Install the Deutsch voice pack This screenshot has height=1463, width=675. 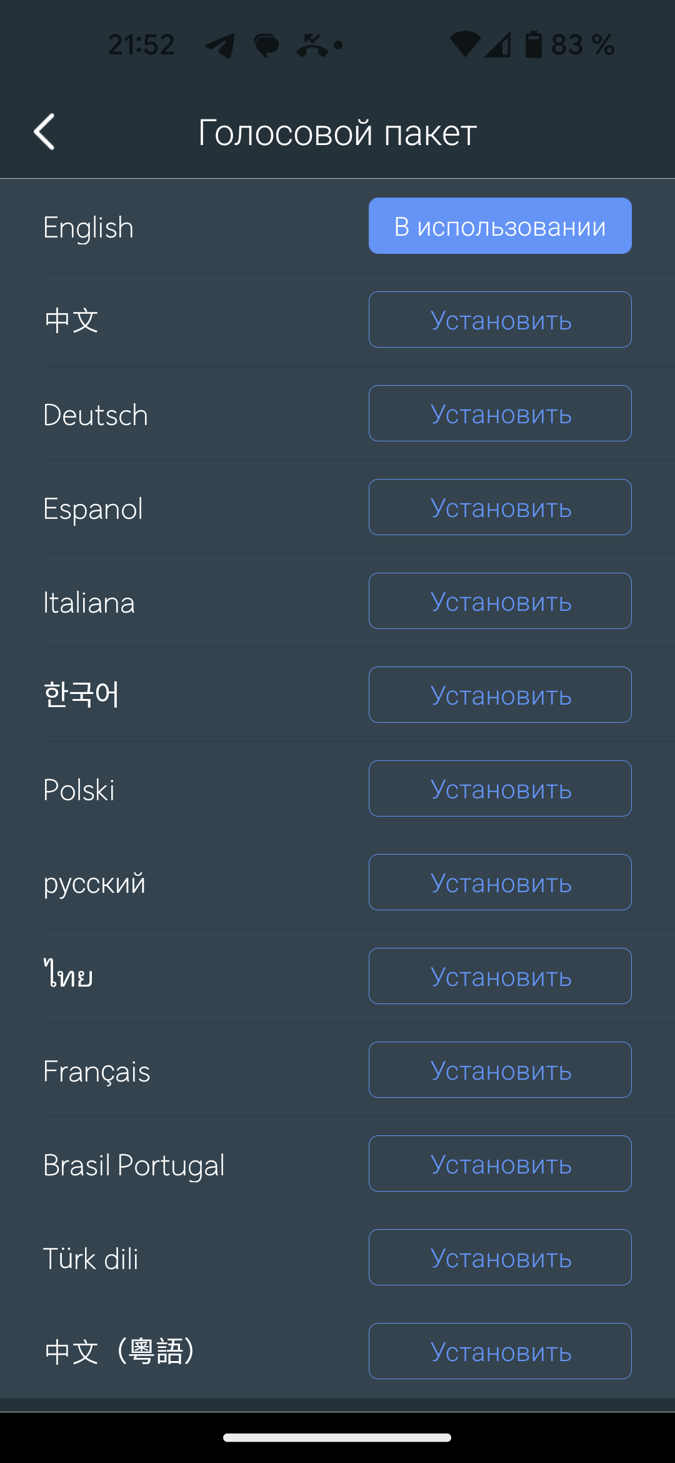(500, 413)
